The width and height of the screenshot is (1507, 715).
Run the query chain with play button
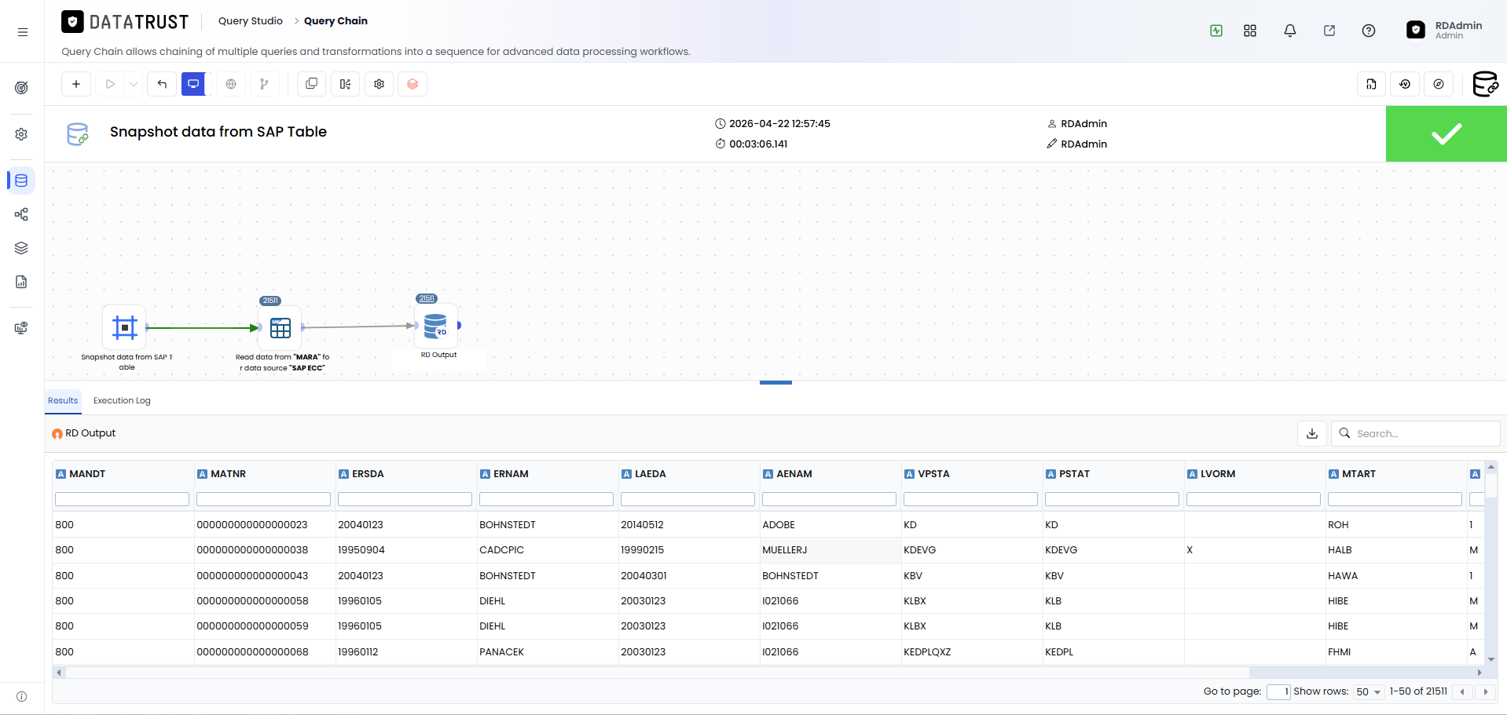pyautogui.click(x=110, y=84)
